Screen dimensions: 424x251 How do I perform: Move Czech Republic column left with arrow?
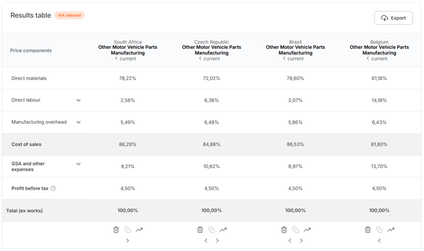click(206, 240)
